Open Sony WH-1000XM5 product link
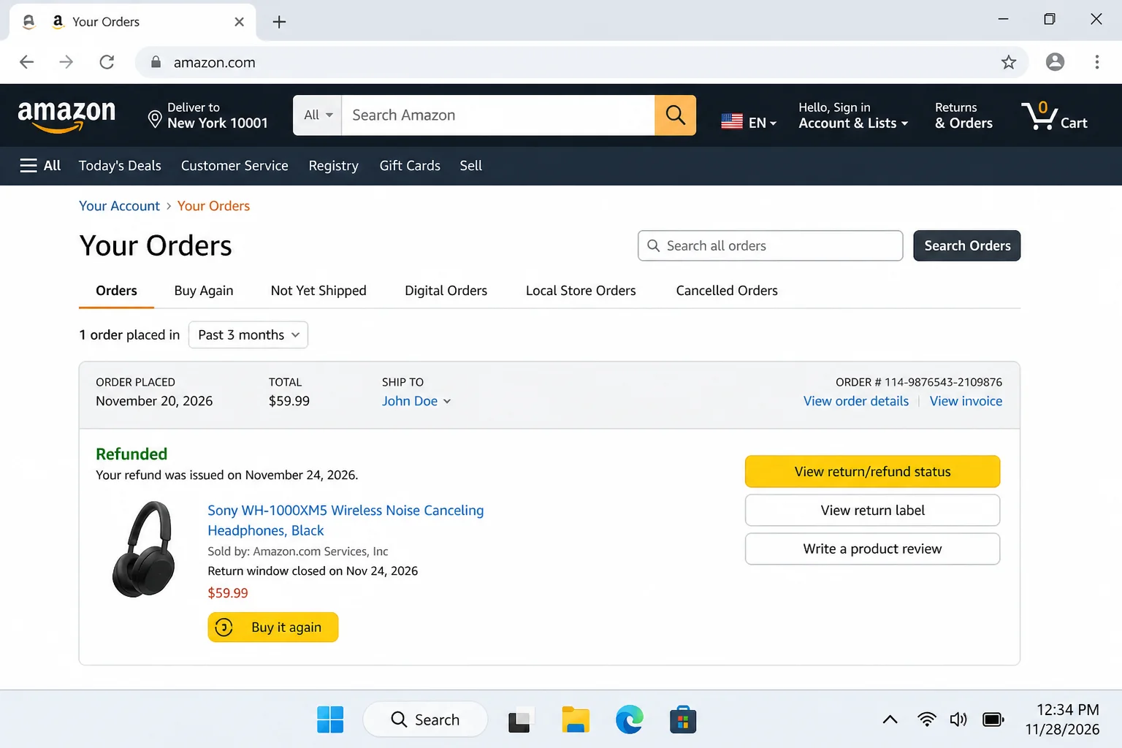The height and width of the screenshot is (748, 1122). [x=346, y=520]
